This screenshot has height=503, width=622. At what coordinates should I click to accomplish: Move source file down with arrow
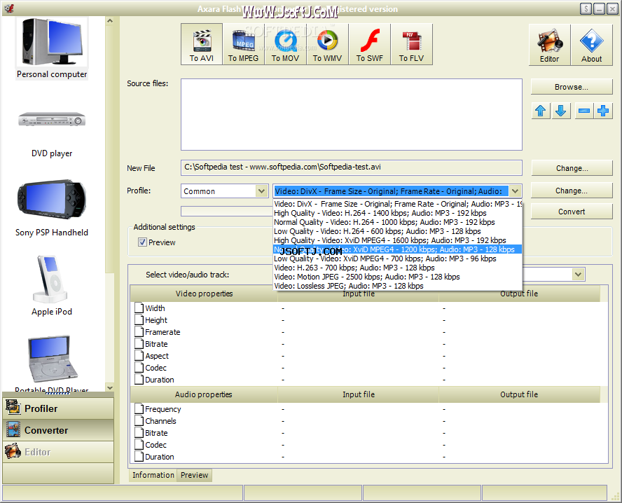[560, 111]
